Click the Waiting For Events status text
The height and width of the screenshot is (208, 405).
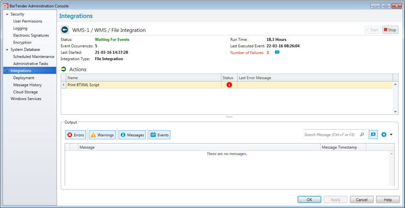[x=112, y=40]
